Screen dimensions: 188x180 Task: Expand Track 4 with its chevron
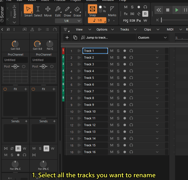tap(157, 71)
